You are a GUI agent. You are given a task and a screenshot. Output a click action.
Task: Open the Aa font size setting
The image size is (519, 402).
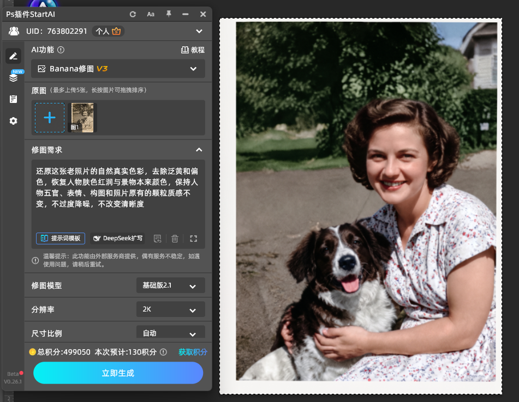(x=151, y=14)
